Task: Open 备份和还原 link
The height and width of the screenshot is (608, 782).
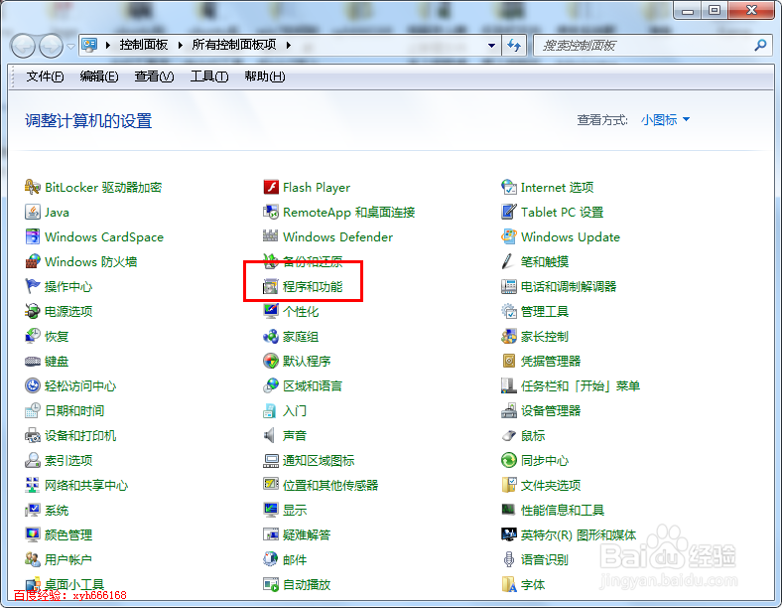Action: (x=313, y=261)
